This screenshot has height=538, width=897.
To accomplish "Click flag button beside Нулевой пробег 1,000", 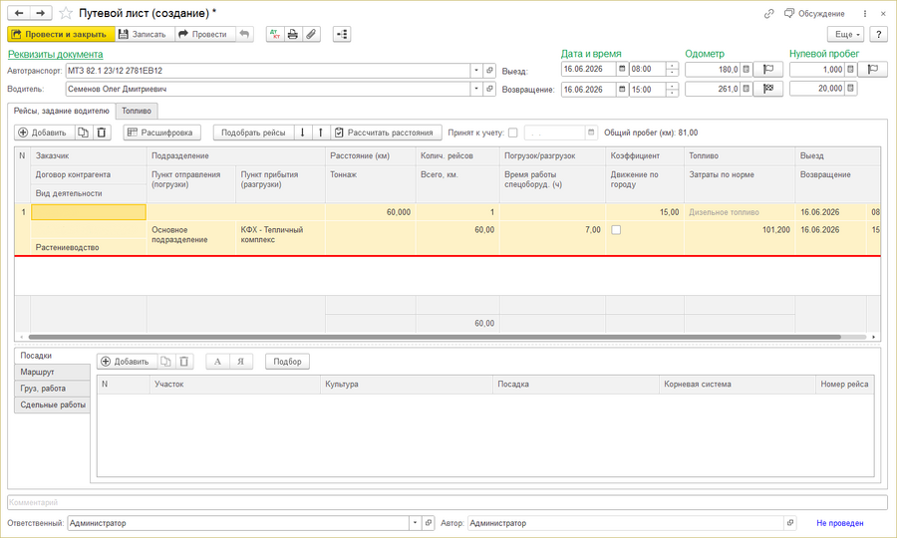I will [873, 69].
